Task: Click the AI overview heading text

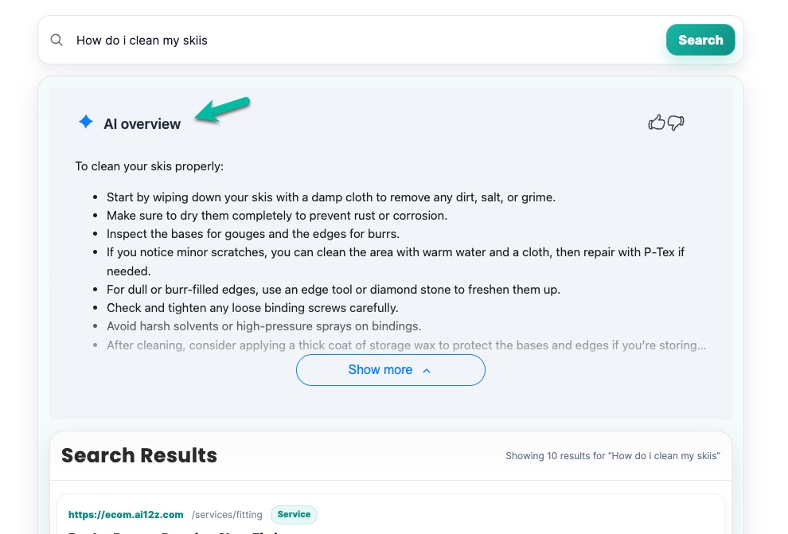Action: pyautogui.click(x=142, y=123)
